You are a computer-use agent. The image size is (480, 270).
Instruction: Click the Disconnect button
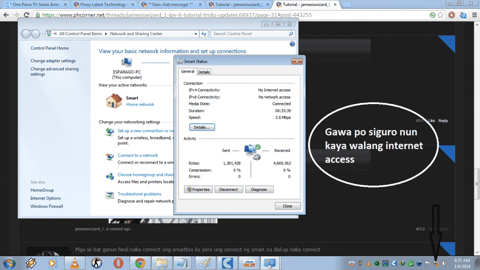pyautogui.click(x=228, y=189)
